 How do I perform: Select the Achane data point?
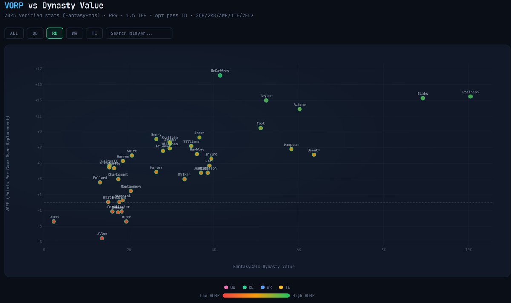point(300,109)
